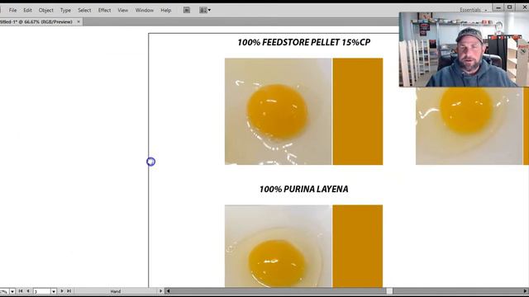Click the horizontal scrollbar left arrow
The image size is (529, 297).
pyautogui.click(x=168, y=291)
